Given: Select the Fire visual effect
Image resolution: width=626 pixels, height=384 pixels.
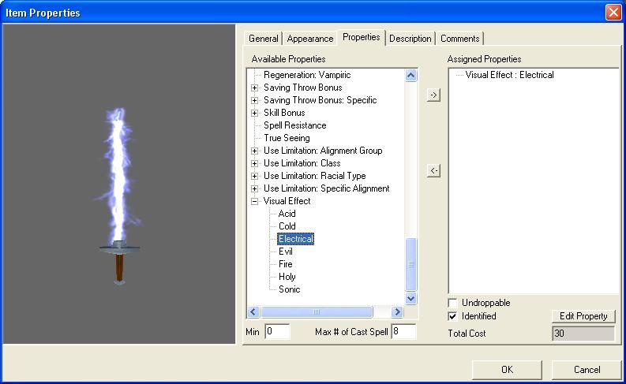Looking at the screenshot, I should [x=286, y=264].
